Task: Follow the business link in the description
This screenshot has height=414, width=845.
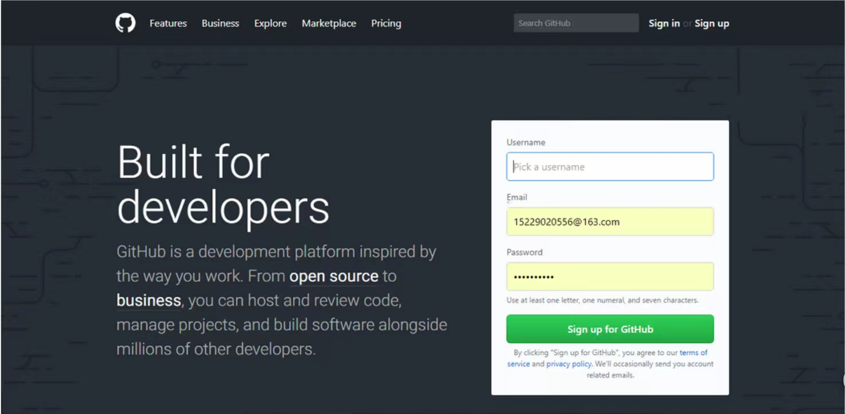Action: click(148, 301)
